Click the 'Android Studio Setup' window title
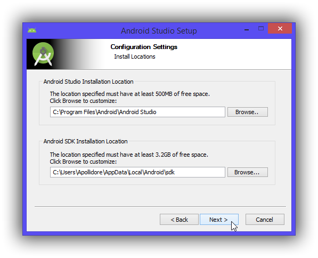 tap(159, 31)
